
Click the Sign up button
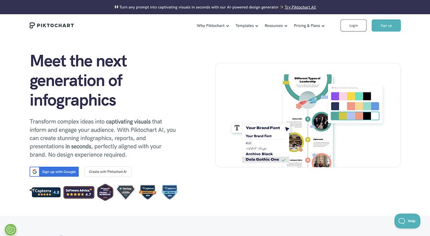(x=386, y=25)
